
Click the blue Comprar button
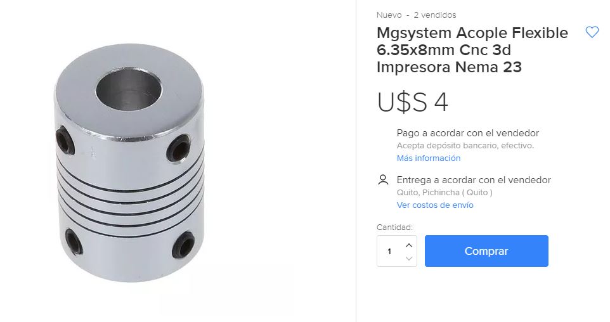click(x=486, y=251)
